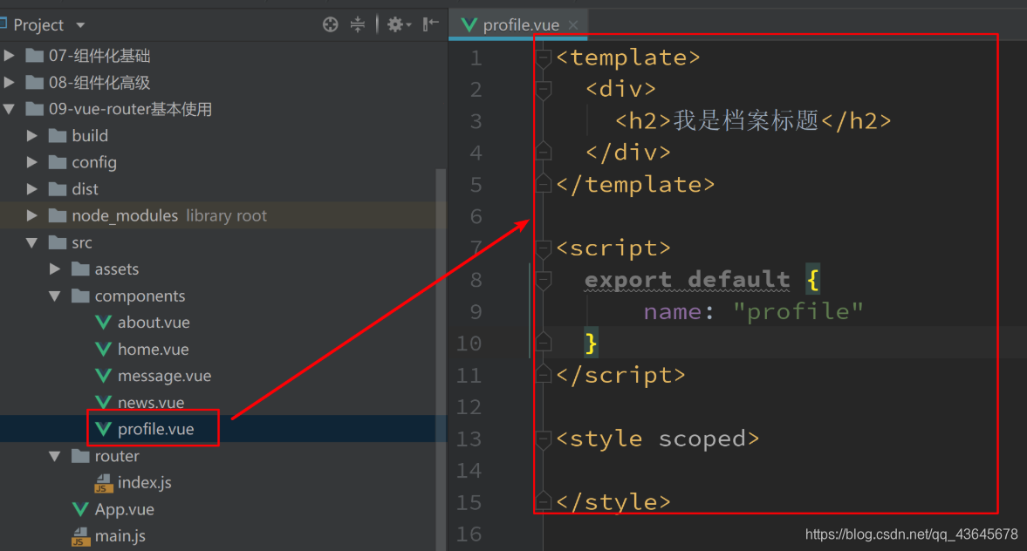Open the project panel settings gear
The height and width of the screenshot is (551, 1027).
click(x=398, y=25)
